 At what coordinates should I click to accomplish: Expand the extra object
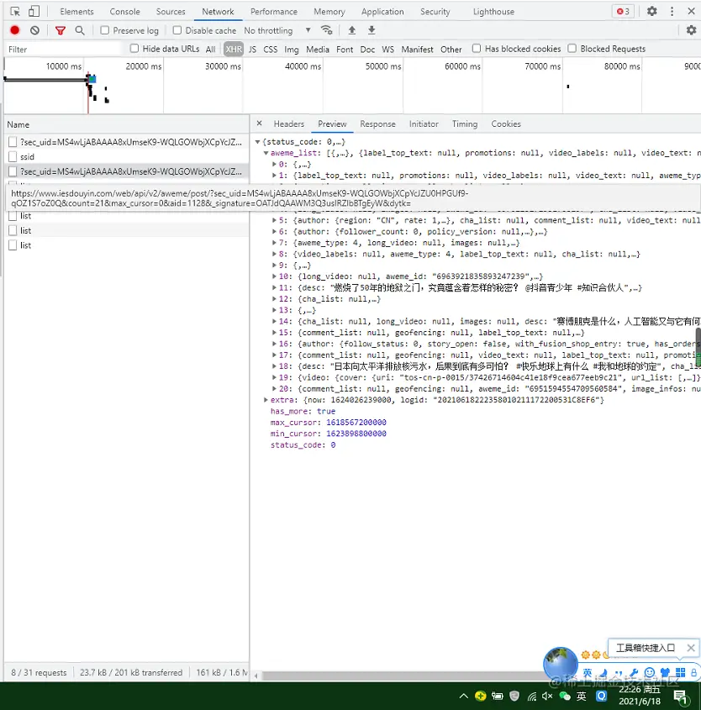[x=266, y=400]
